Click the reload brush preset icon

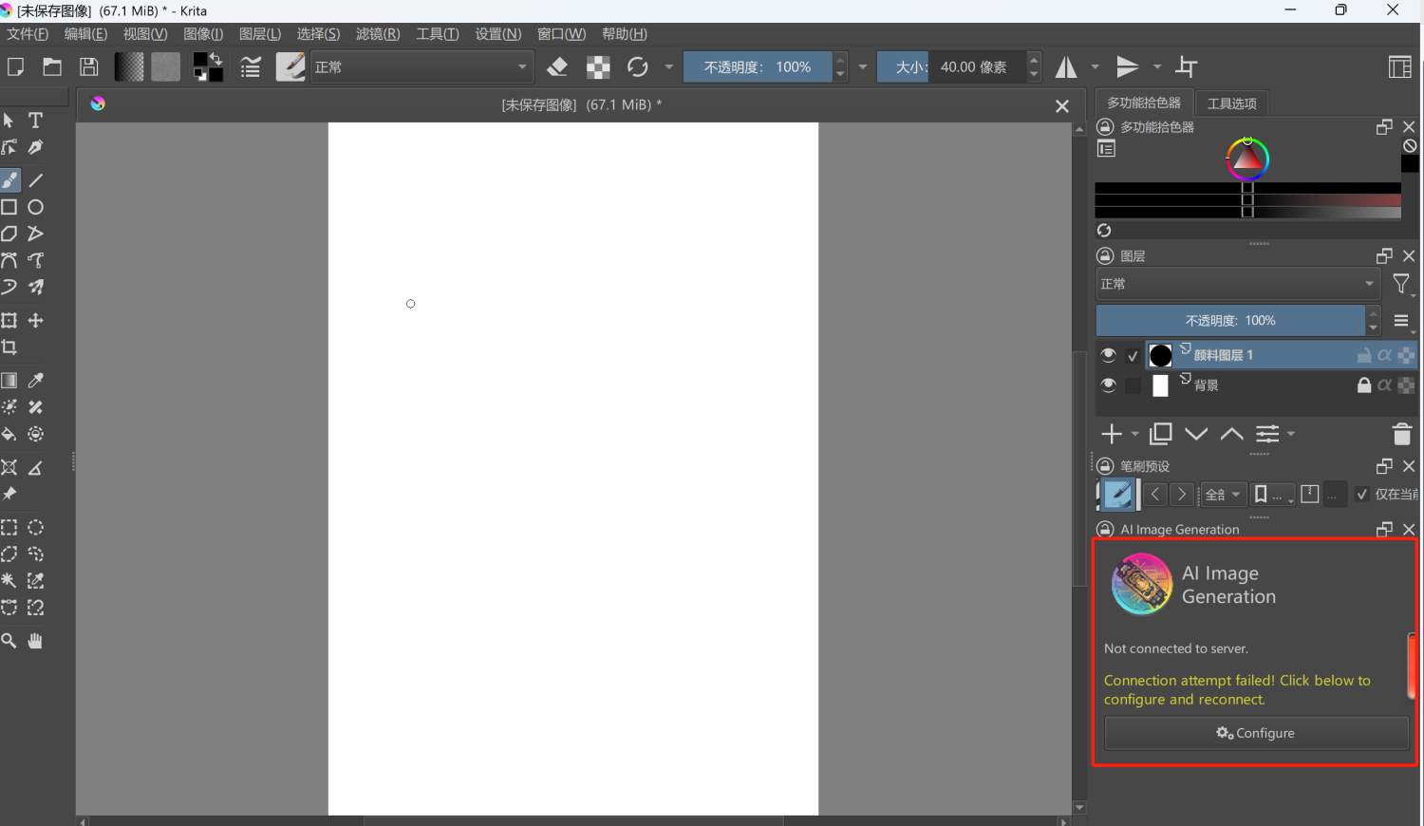(637, 66)
